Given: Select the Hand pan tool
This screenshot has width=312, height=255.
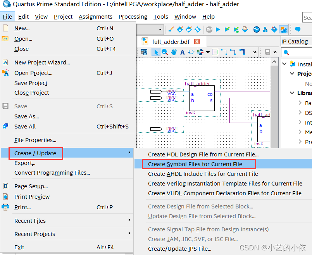Looking at the screenshot, I should (x=174, y=52).
